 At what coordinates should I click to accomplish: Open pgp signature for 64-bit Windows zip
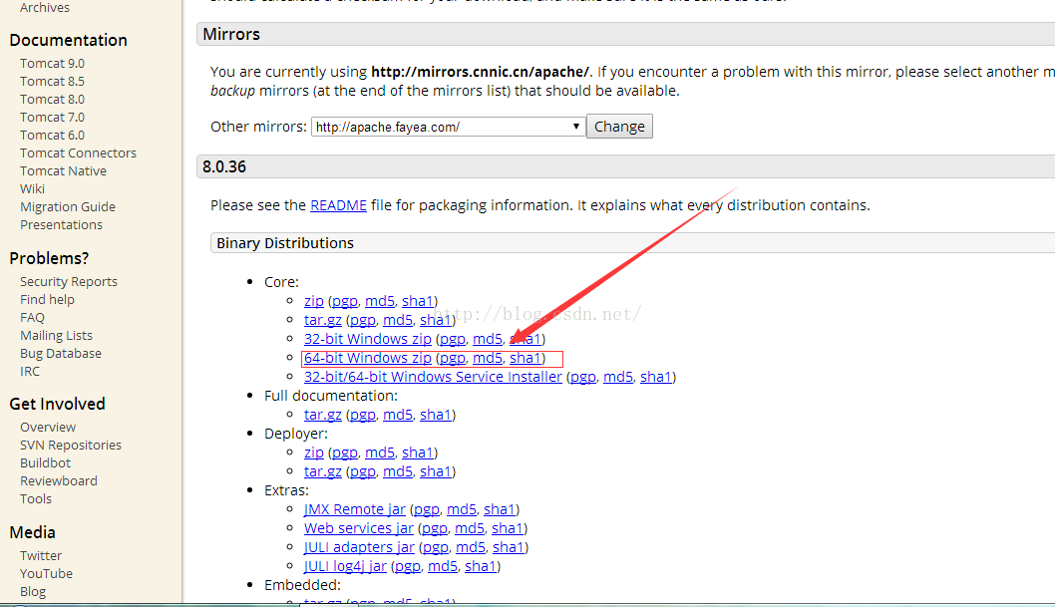tap(452, 358)
